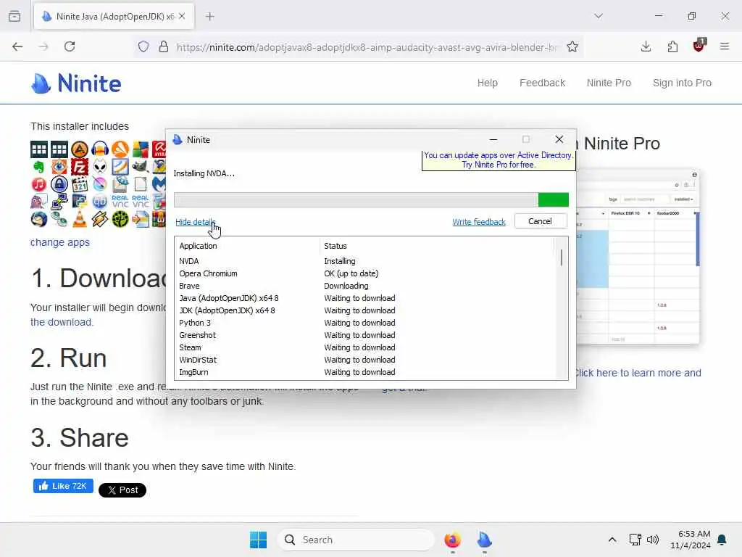Go back to the previous page
Screen dimensions: 742x557
[x=17, y=46]
